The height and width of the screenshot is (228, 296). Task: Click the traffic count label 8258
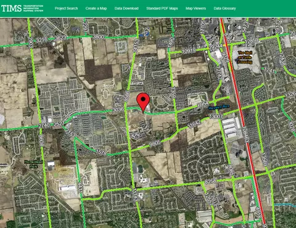pyautogui.click(x=210, y=181)
